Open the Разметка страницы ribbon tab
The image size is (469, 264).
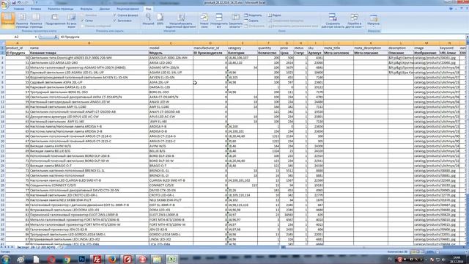(x=60, y=9)
